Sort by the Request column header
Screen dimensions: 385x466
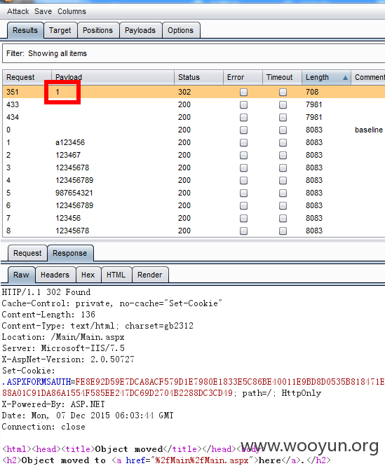click(27, 77)
